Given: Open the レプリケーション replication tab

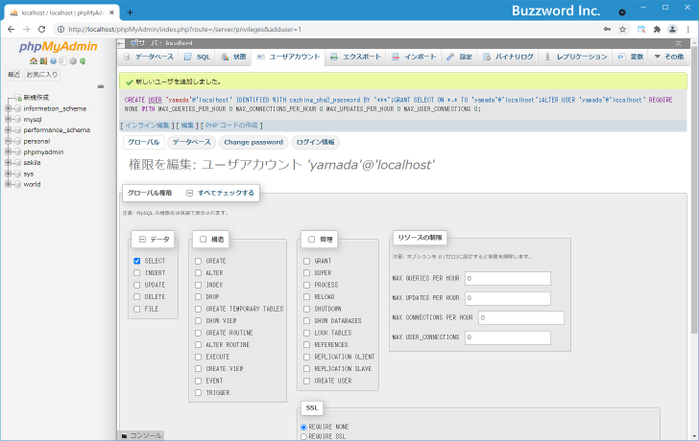Looking at the screenshot, I should 576,57.
